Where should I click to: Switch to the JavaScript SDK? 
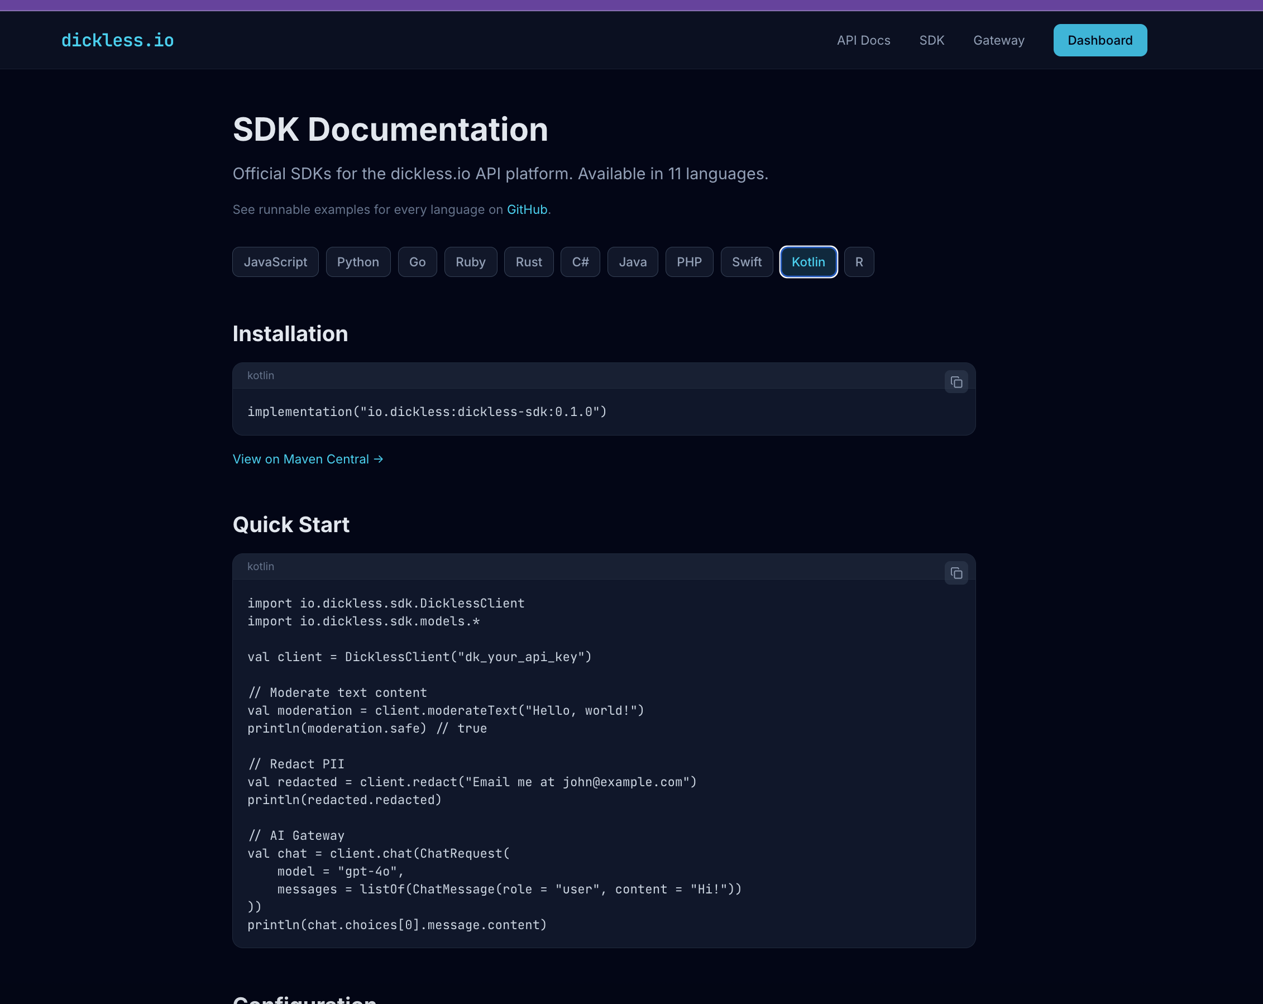[x=275, y=262]
